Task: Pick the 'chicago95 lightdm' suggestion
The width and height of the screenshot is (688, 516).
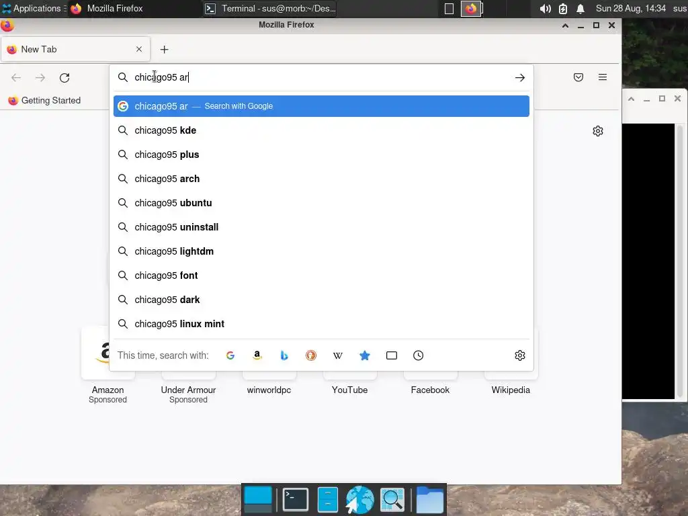Action: (x=321, y=251)
